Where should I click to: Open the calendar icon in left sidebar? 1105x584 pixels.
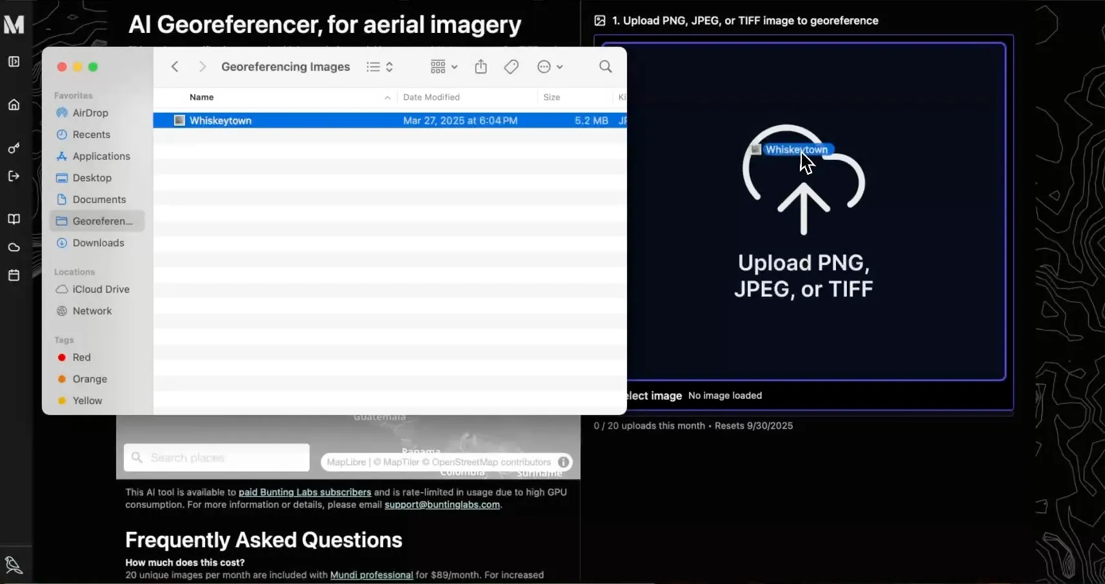(14, 275)
